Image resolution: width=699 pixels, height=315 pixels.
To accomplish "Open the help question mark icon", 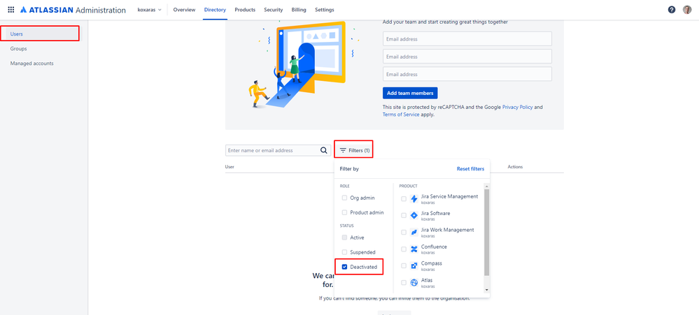I will pos(671,10).
